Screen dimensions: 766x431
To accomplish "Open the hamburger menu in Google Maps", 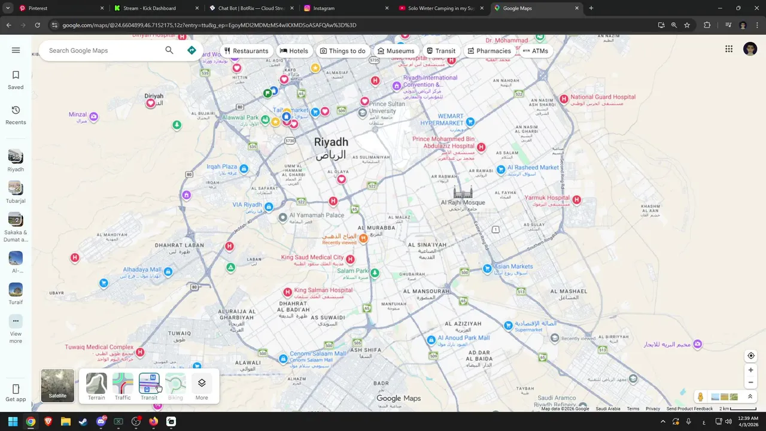I will (x=16, y=50).
